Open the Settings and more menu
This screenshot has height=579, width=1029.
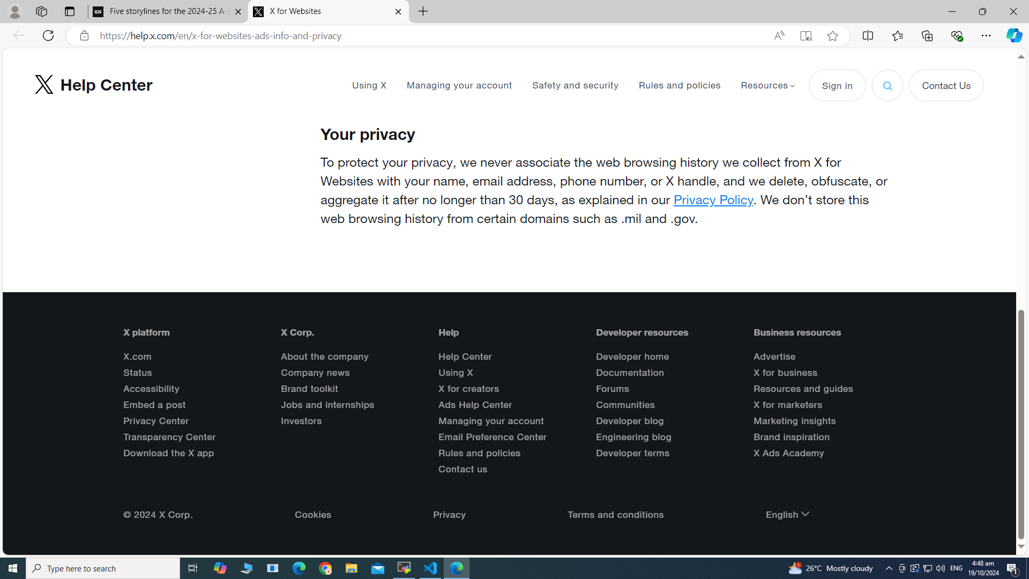987,35
